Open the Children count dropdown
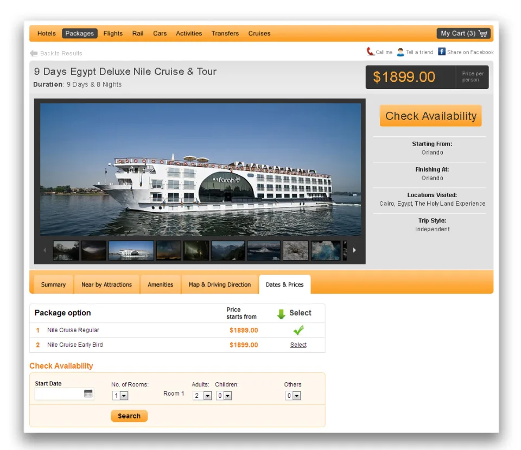Screen dimensions: 521x450 [x=224, y=396]
